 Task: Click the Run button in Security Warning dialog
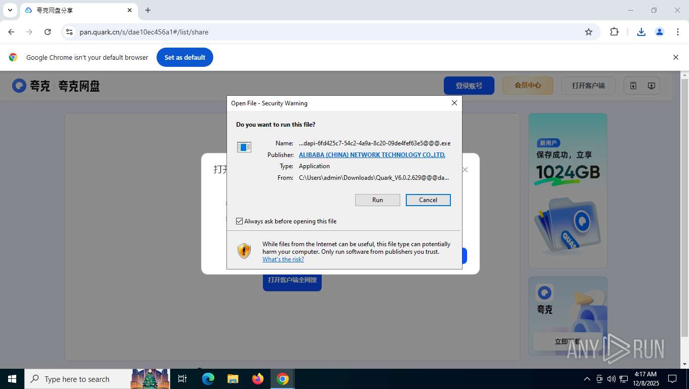377,200
